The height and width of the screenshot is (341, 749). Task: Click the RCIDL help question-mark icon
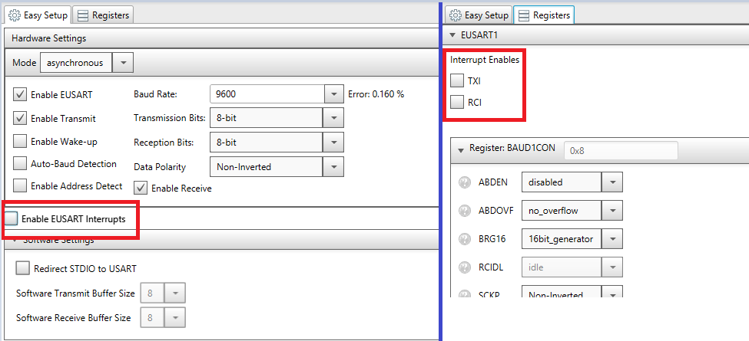(x=464, y=267)
